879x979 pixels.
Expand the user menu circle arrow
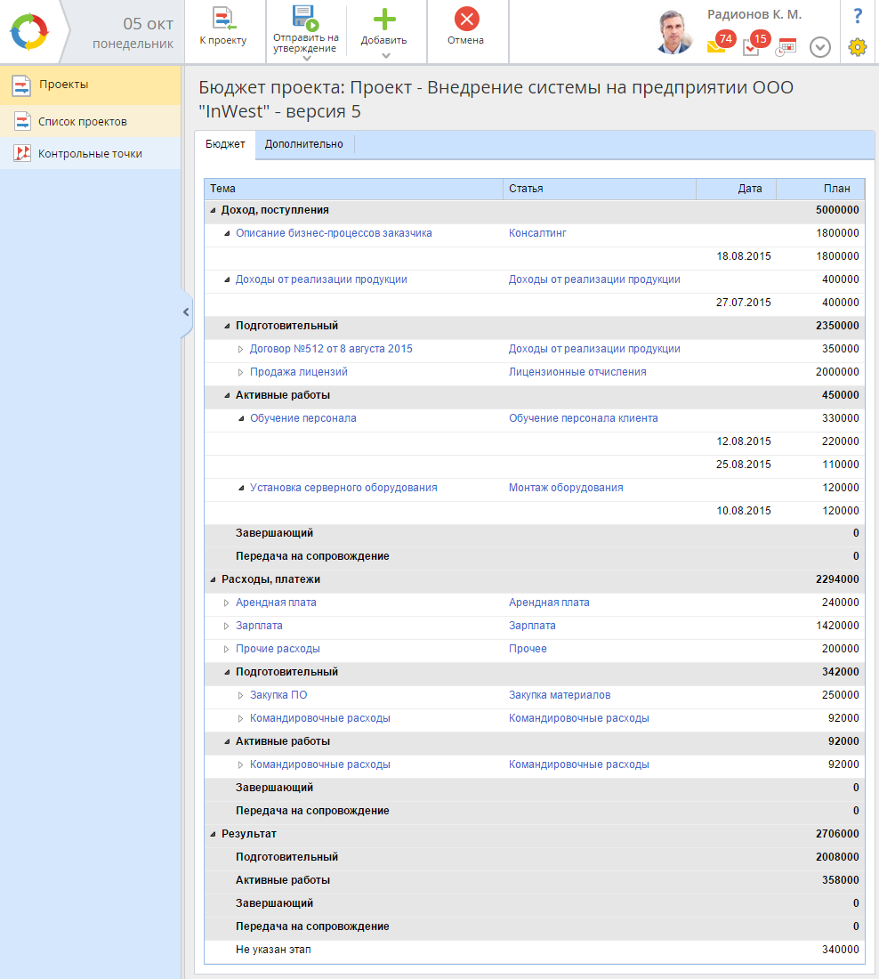(x=819, y=47)
